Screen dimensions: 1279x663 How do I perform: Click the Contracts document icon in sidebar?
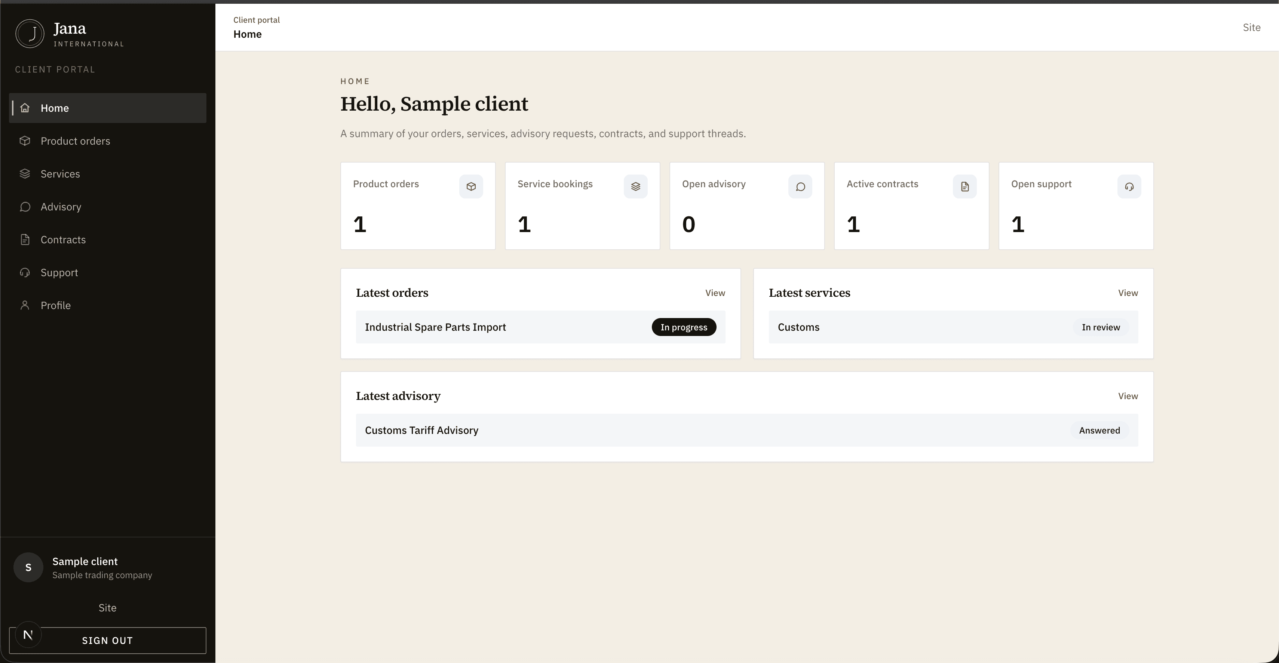[x=25, y=240]
